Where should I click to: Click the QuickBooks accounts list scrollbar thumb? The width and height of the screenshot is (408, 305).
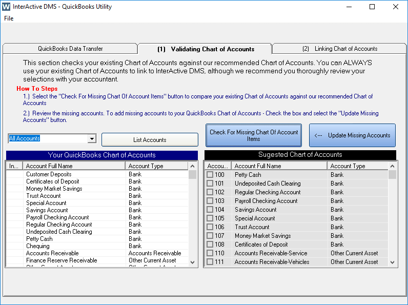pos(193,174)
